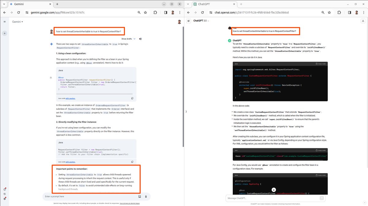The image size is (368, 206).
Task: Open ChatGPT 3.5 model selector
Action: coord(201,21)
